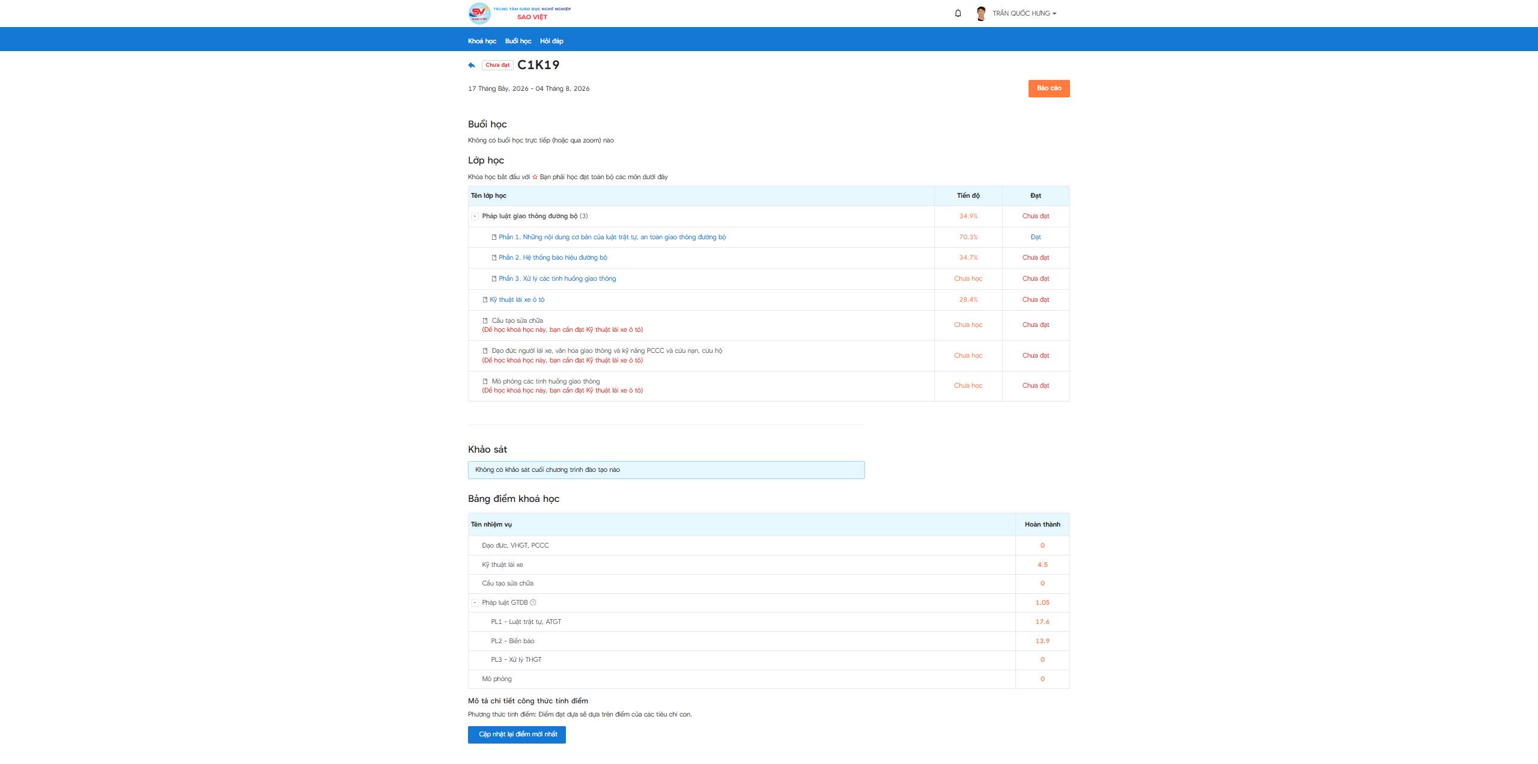Open Phần 3 Xử lý các tình huống giao thông

557,279
